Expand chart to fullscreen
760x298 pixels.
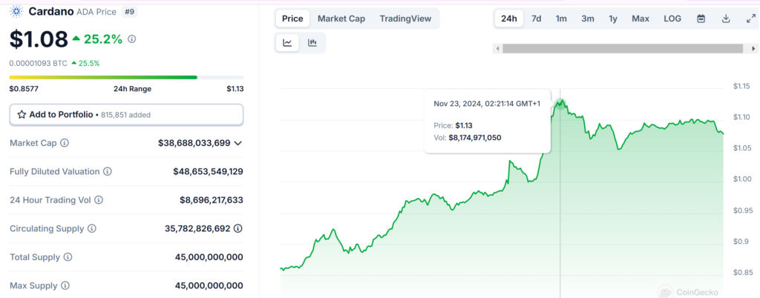pos(750,19)
